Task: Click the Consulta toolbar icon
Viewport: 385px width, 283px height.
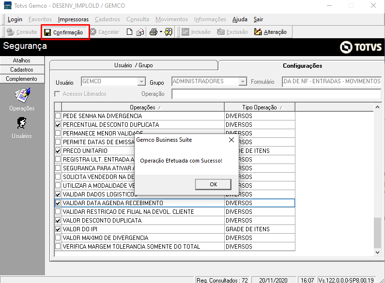Action: [x=11, y=32]
